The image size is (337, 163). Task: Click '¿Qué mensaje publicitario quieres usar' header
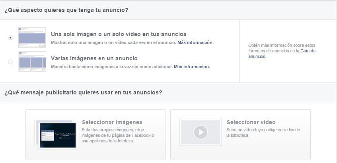click(x=83, y=92)
